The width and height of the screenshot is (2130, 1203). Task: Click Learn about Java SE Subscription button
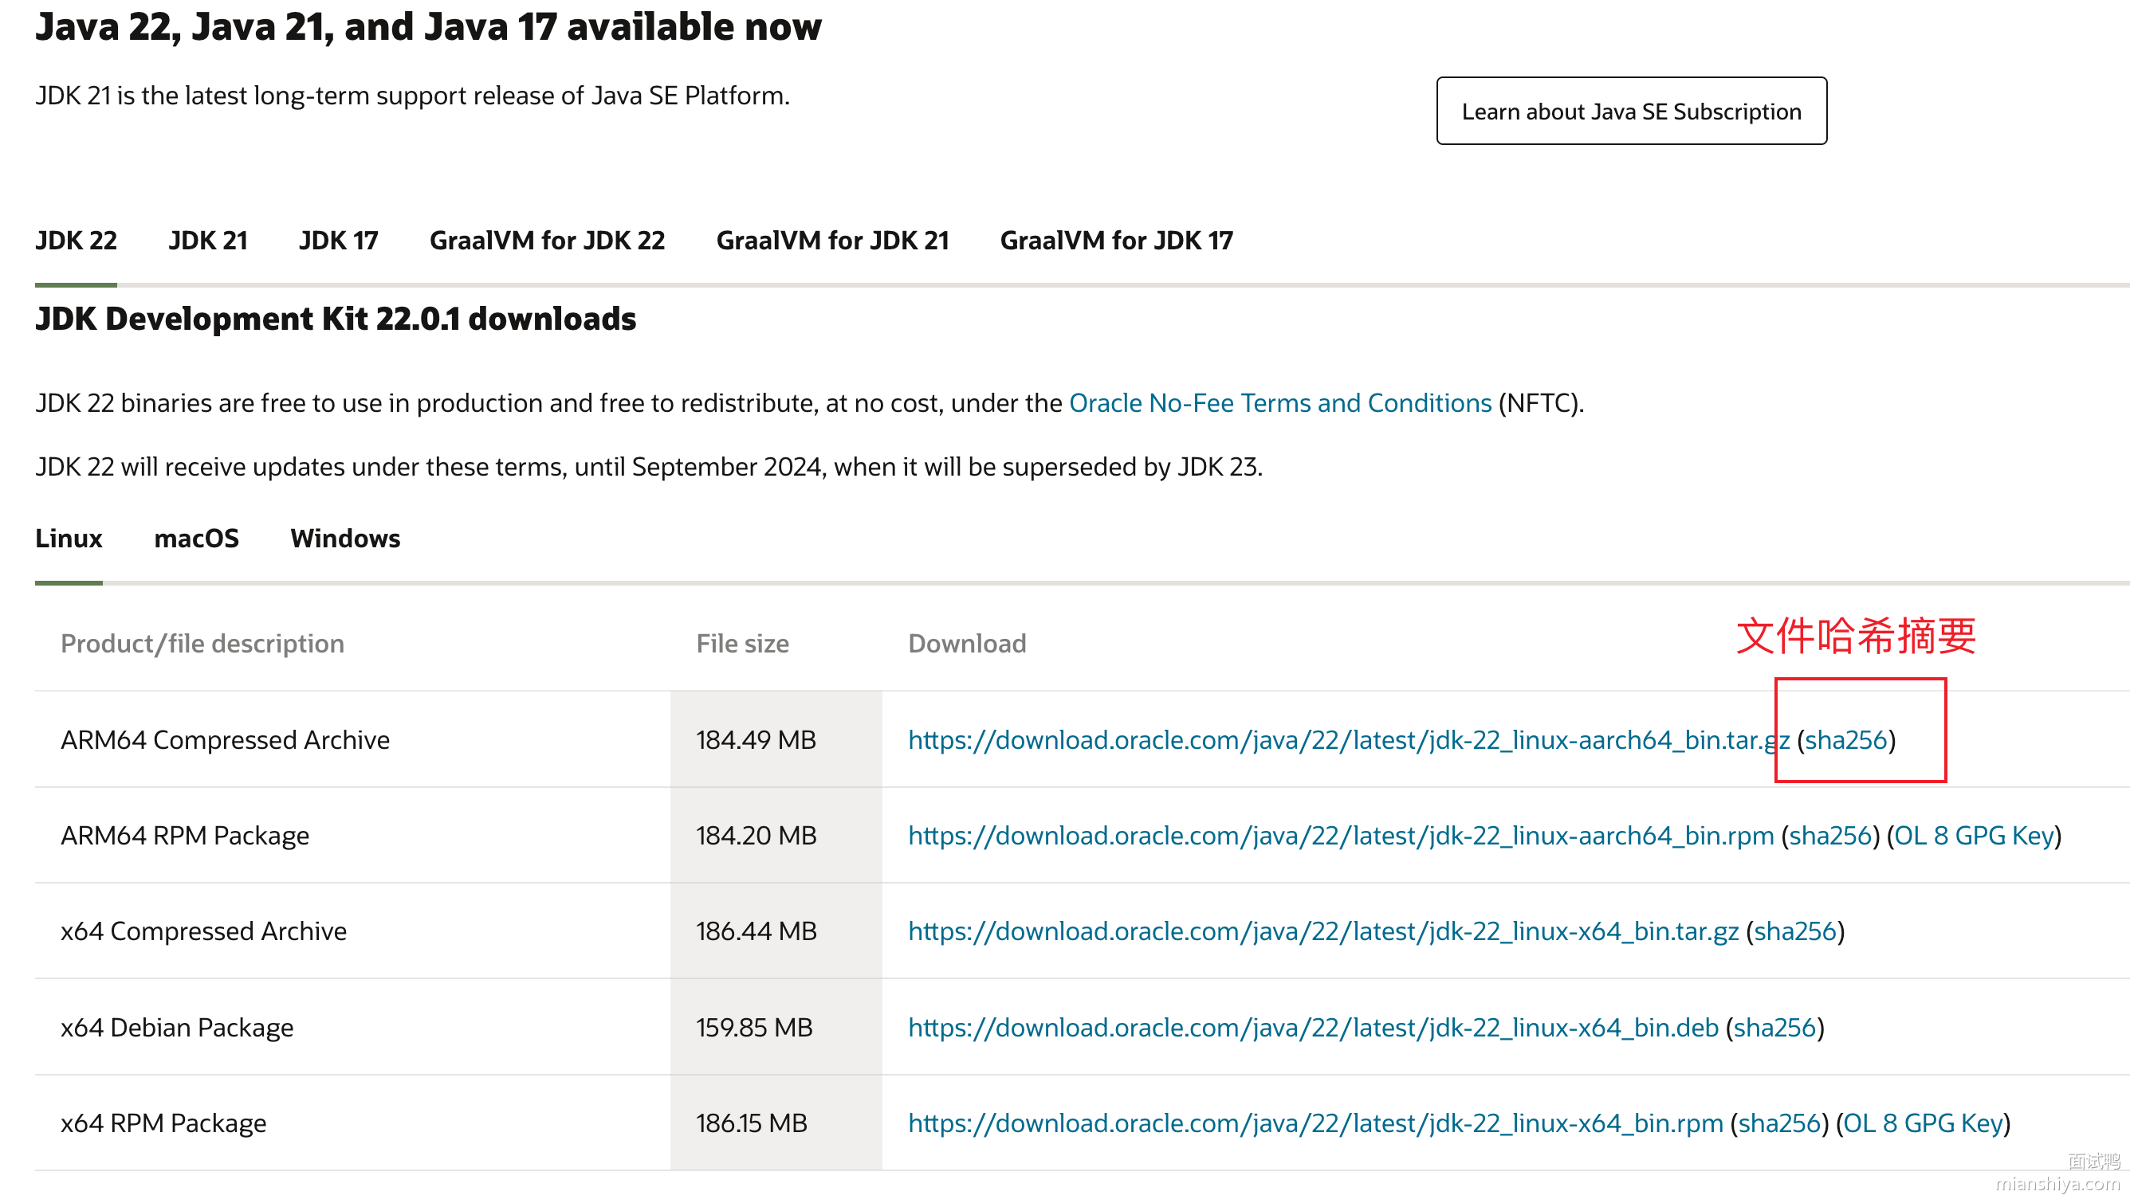[x=1630, y=112]
